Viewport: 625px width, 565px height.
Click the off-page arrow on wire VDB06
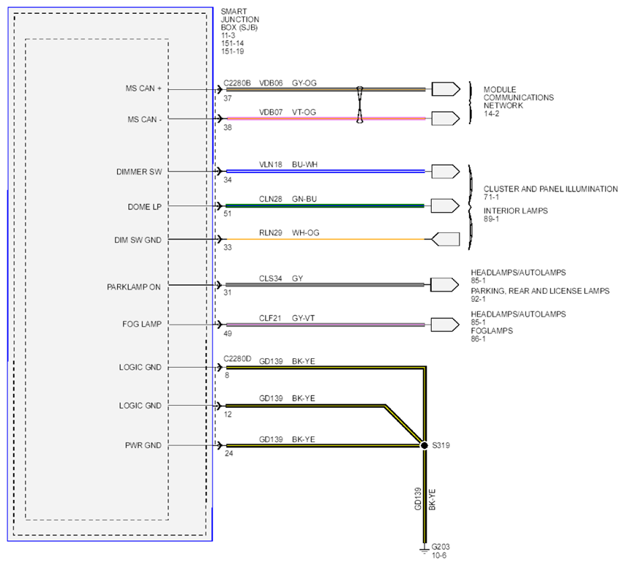tap(446, 89)
